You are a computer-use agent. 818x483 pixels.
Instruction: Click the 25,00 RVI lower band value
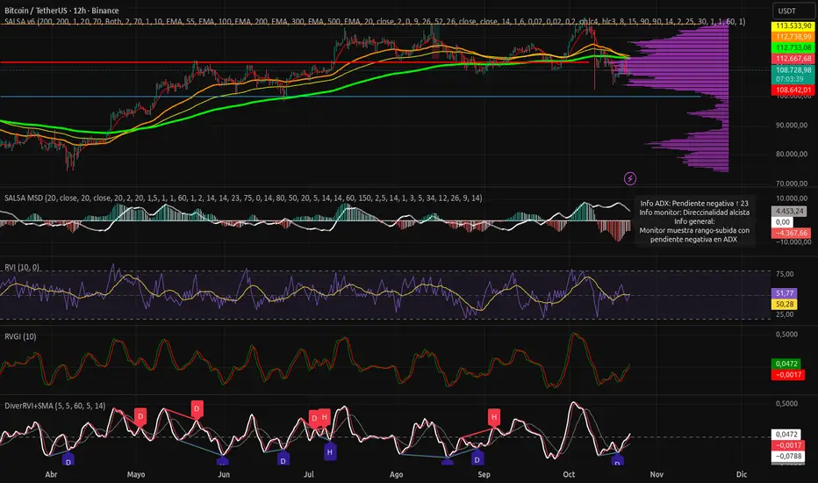click(x=785, y=315)
